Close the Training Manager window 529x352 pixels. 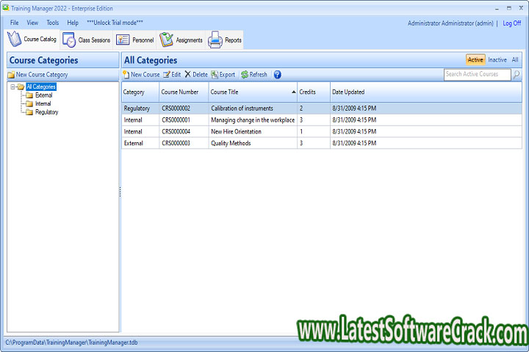click(x=521, y=8)
